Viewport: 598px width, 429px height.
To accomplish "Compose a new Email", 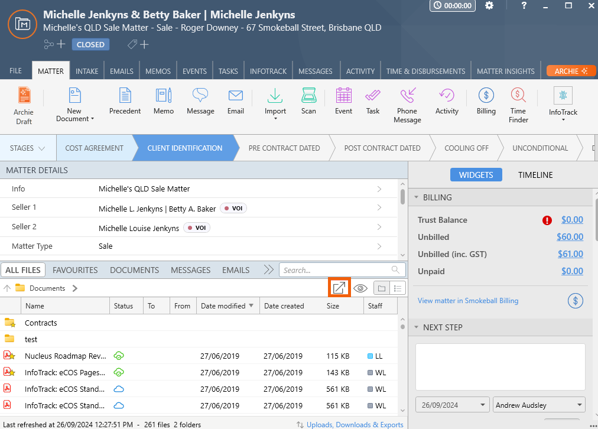I will tap(236, 101).
